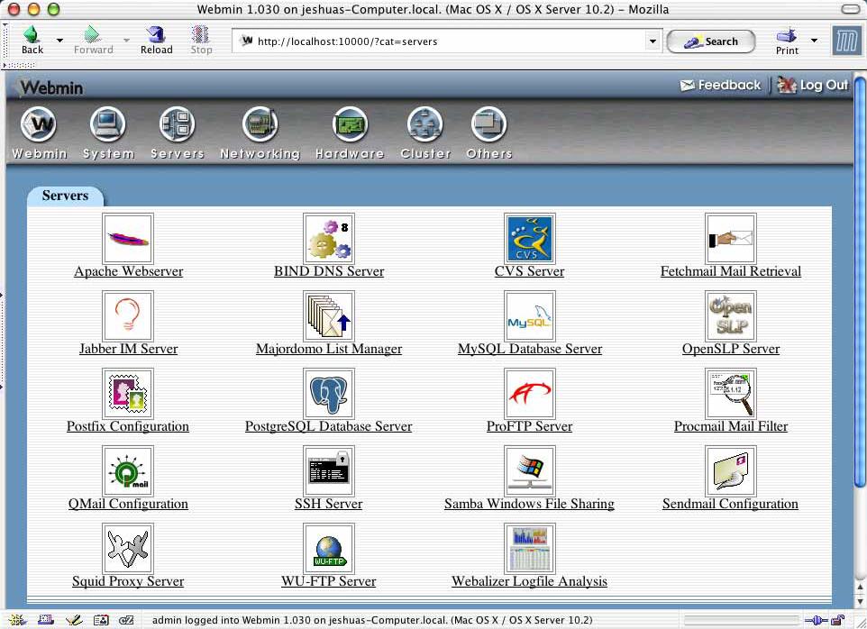Click the vertical scrollbar thumb

(860, 282)
